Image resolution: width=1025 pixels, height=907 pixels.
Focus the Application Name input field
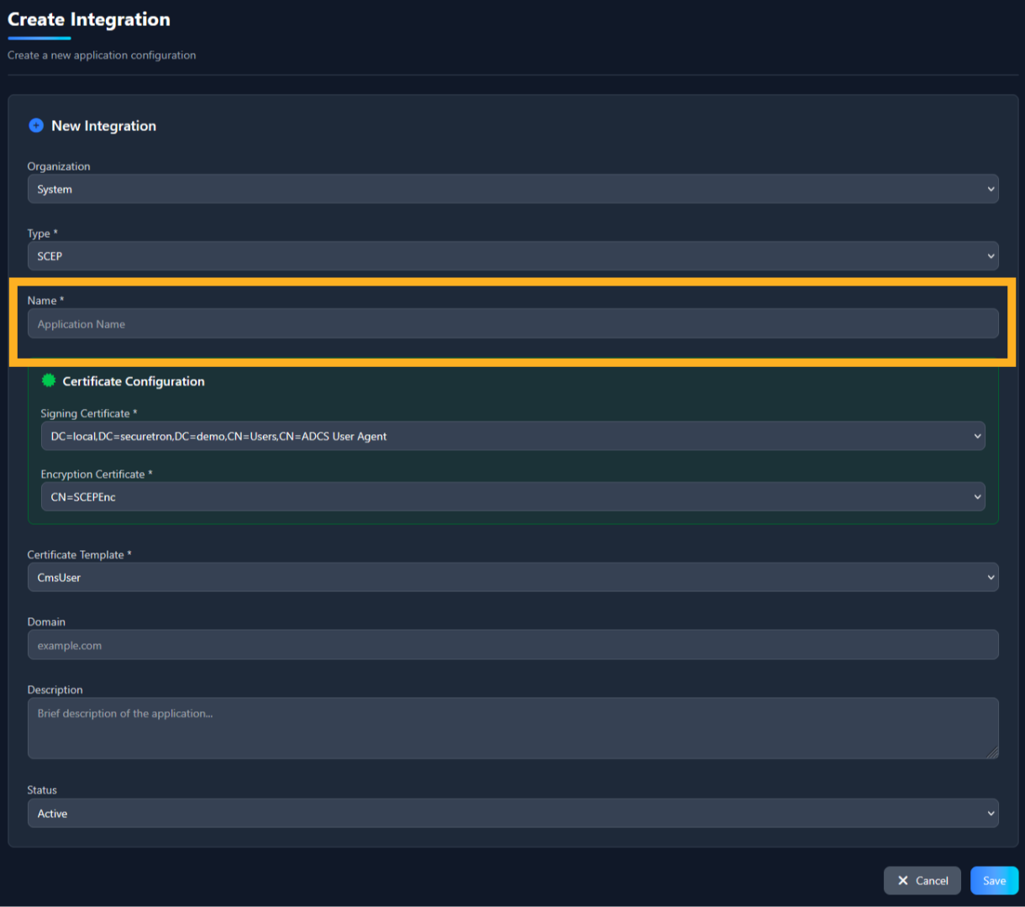pyautogui.click(x=512, y=323)
